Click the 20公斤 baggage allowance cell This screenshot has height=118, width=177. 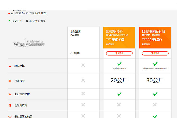tap(119, 80)
